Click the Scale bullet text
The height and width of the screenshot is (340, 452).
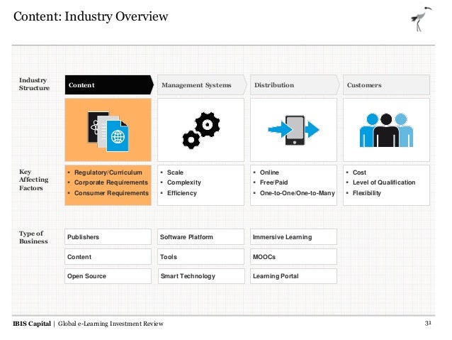(175, 172)
